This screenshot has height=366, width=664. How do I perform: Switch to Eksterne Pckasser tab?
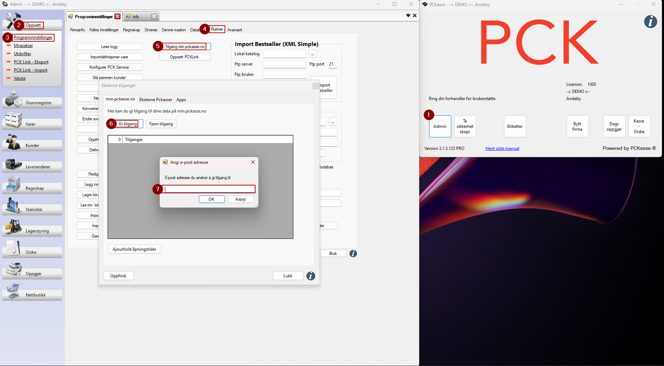click(x=155, y=100)
